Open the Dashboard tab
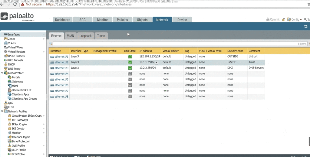310x157 pixels. click(x=62, y=20)
